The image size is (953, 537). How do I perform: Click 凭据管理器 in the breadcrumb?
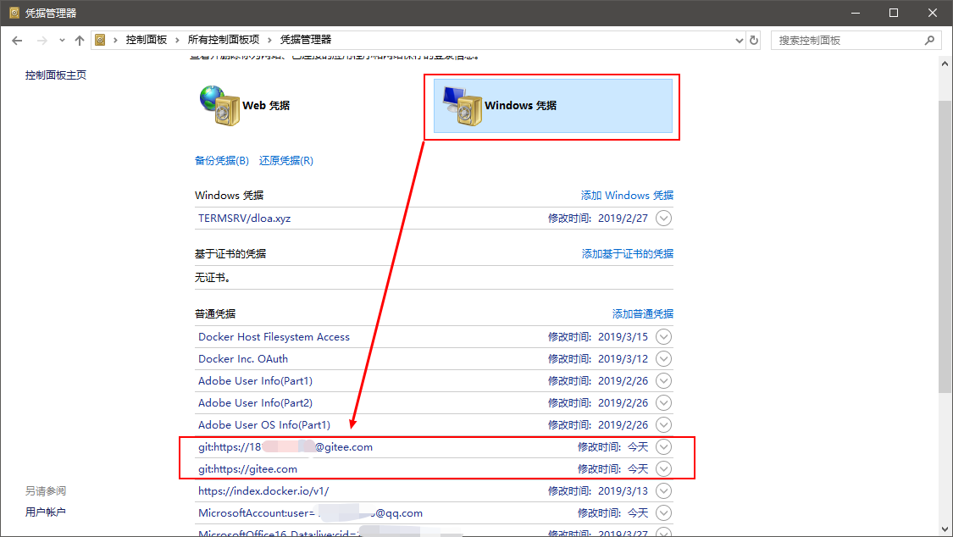pyautogui.click(x=306, y=40)
